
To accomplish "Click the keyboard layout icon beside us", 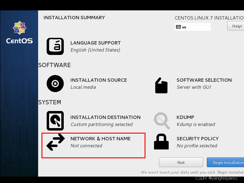I will pos(178,27).
